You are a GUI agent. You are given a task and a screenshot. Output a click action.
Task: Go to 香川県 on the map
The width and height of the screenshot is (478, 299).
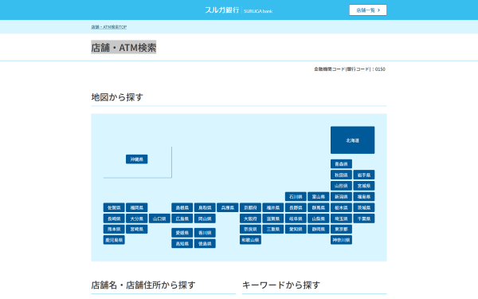(205, 233)
